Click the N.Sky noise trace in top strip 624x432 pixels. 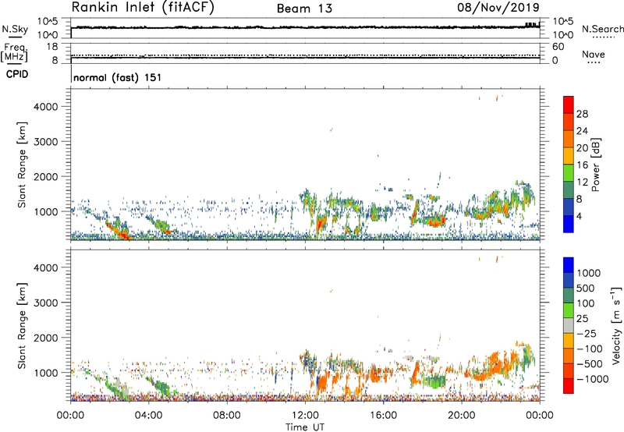click(x=305, y=27)
